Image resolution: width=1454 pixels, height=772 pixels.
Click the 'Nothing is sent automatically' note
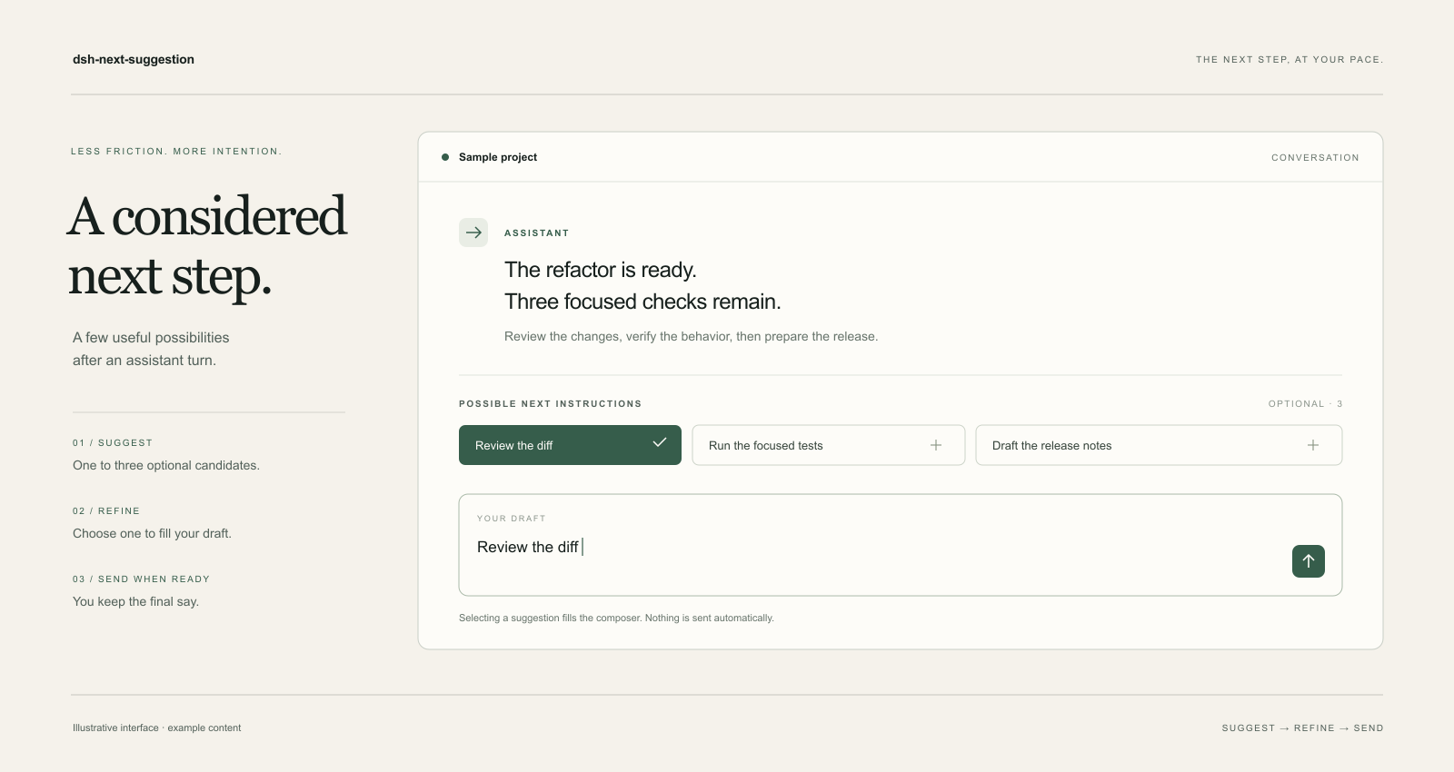pos(616,618)
